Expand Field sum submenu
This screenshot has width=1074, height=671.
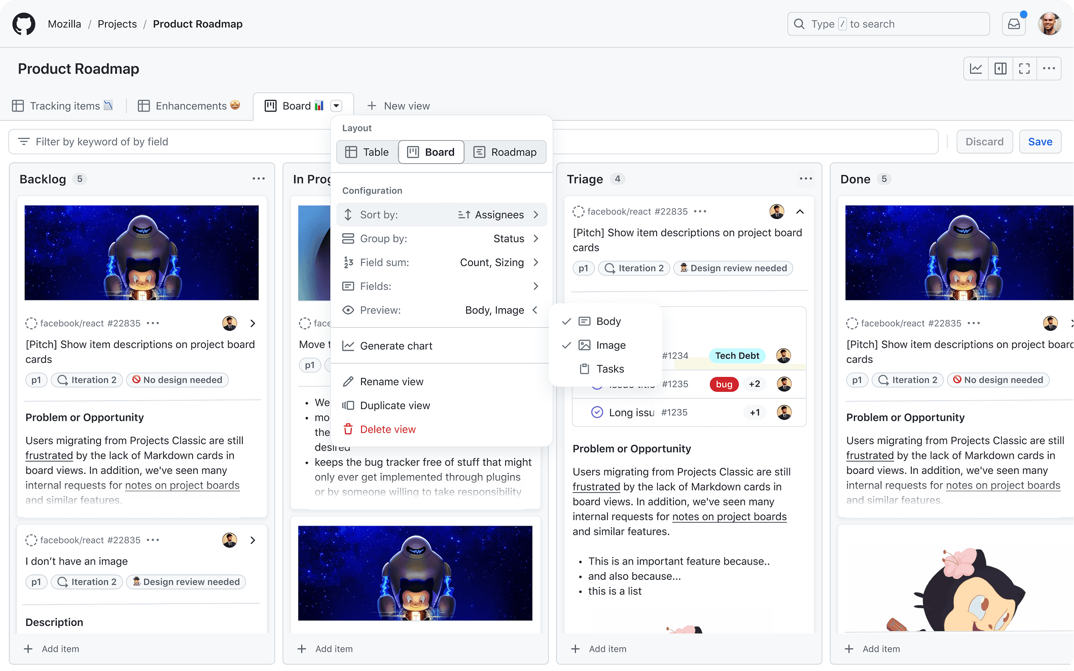click(442, 263)
